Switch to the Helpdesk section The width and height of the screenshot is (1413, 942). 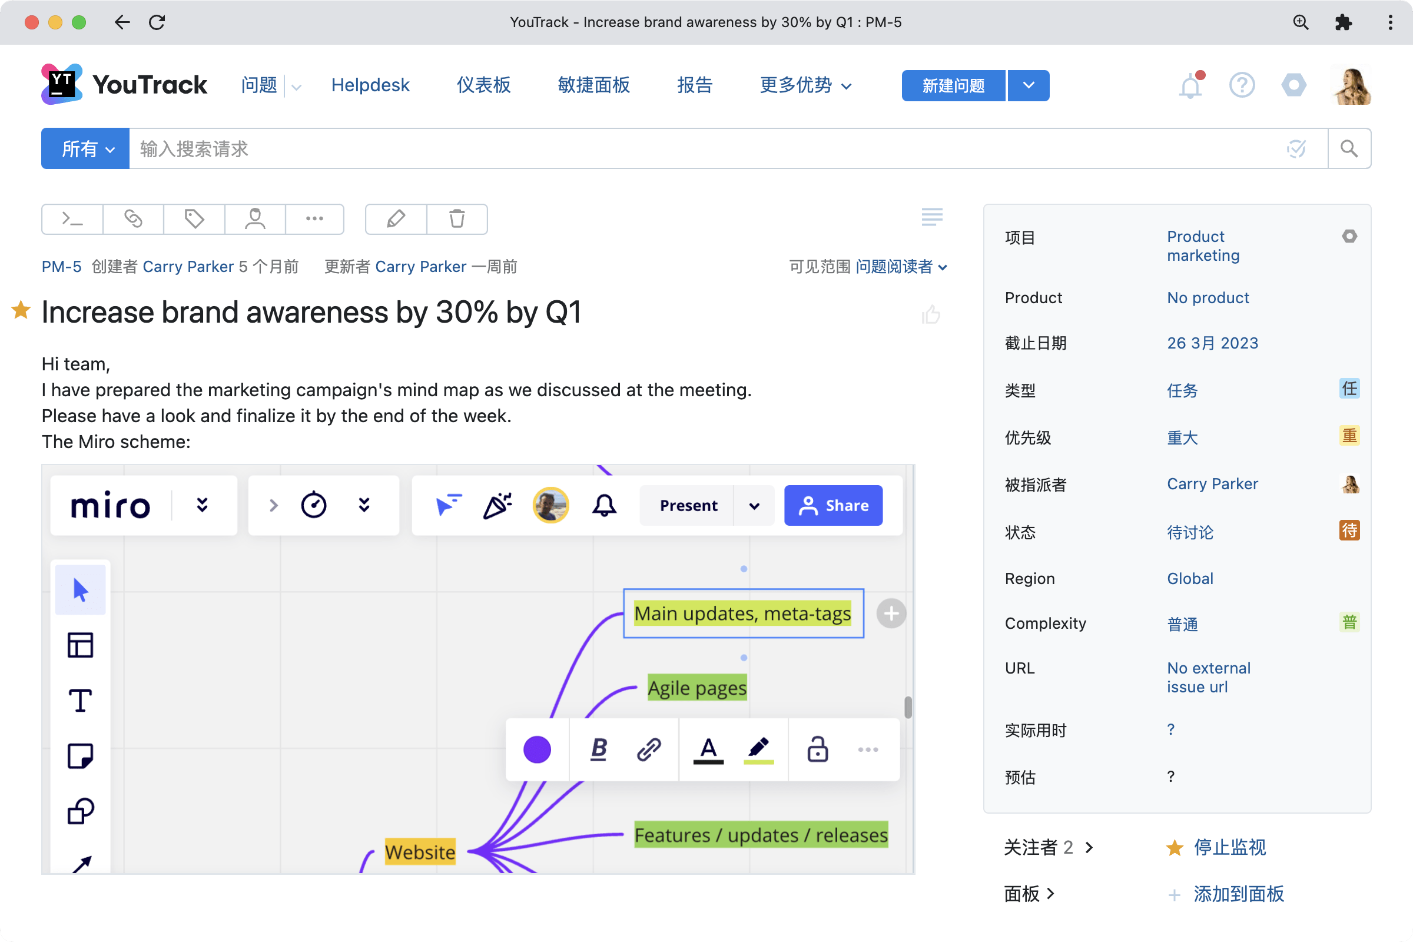pos(370,85)
